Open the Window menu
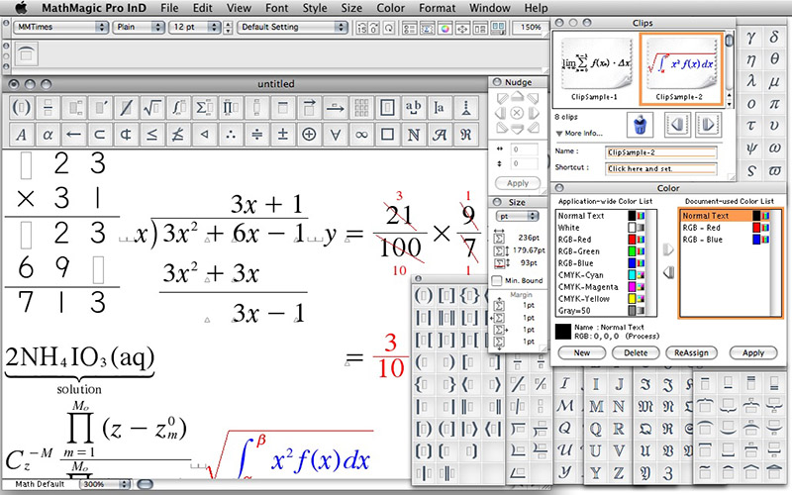Image resolution: width=792 pixels, height=495 pixels. (489, 8)
